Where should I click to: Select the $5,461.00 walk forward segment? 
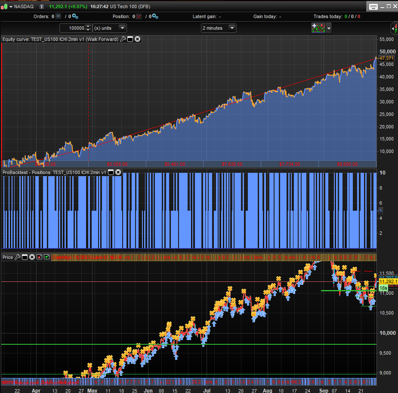coord(175,164)
